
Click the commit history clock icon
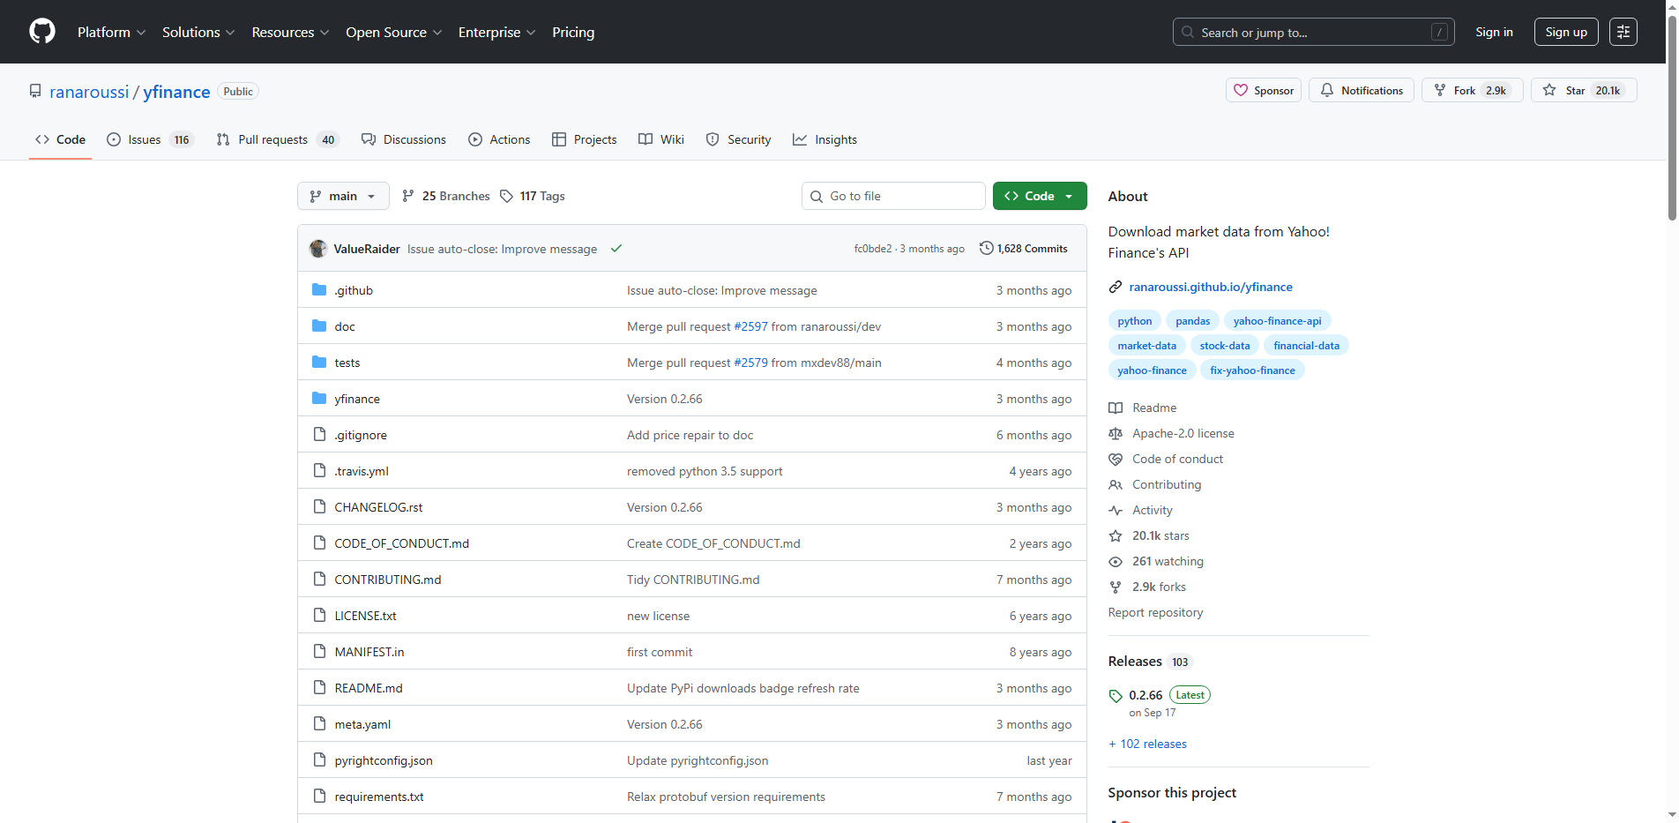pos(986,248)
